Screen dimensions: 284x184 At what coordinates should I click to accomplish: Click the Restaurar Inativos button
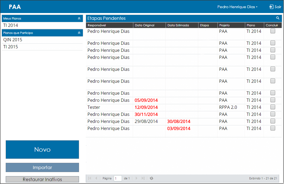[x=42, y=179]
